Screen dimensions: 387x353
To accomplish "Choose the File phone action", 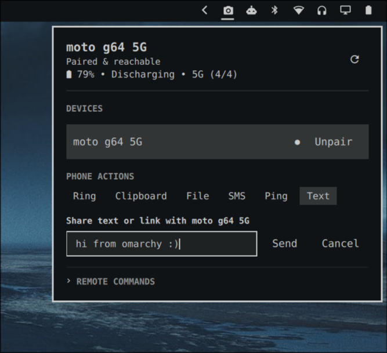I will click(x=197, y=196).
